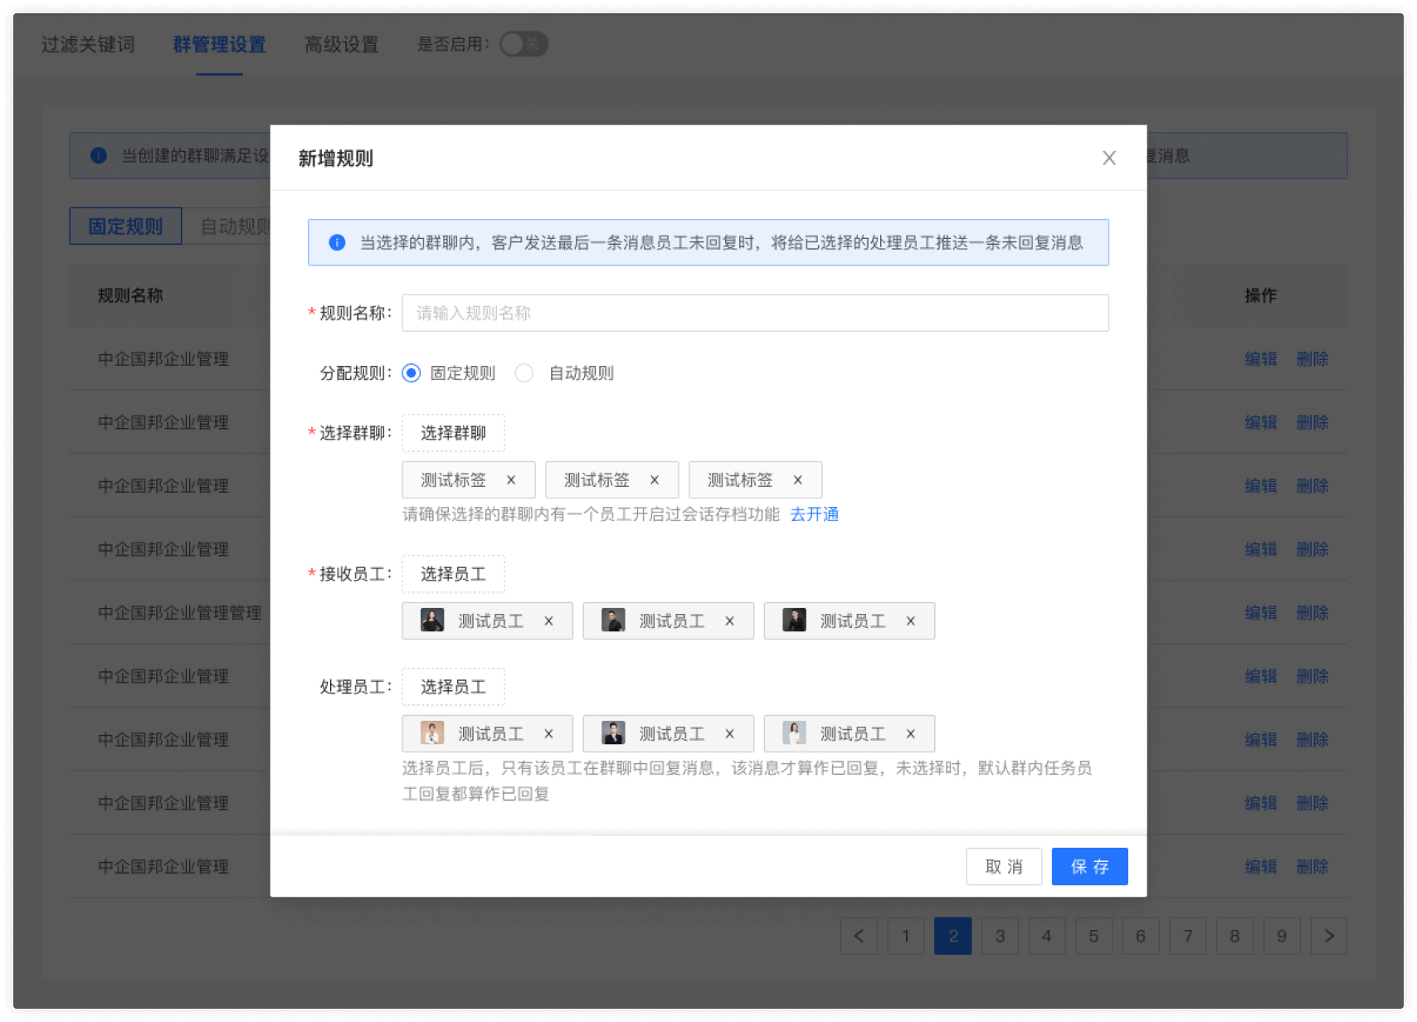This screenshot has height=1022, width=1417.
Task: Open the 选择员工 picker for 处理员工
Action: pos(453,686)
